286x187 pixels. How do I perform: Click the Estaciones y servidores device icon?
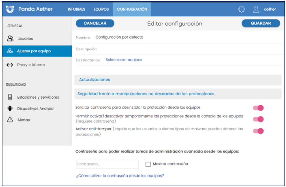pos(10,97)
